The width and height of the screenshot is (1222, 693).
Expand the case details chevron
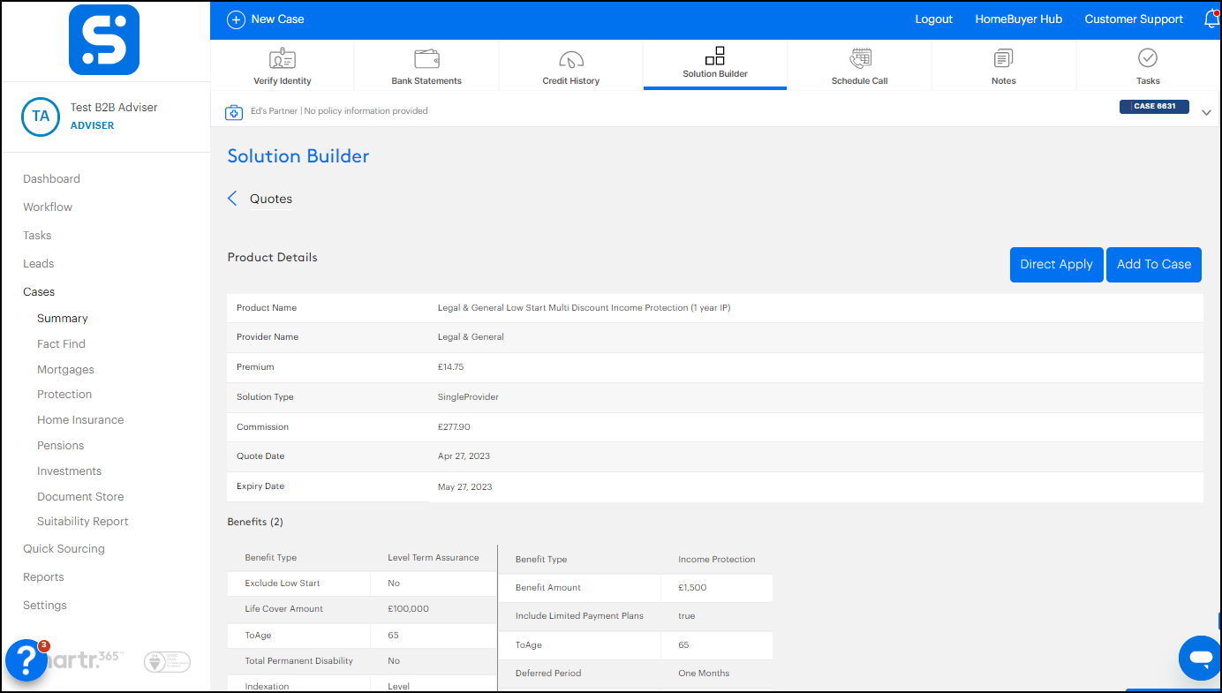coord(1206,112)
